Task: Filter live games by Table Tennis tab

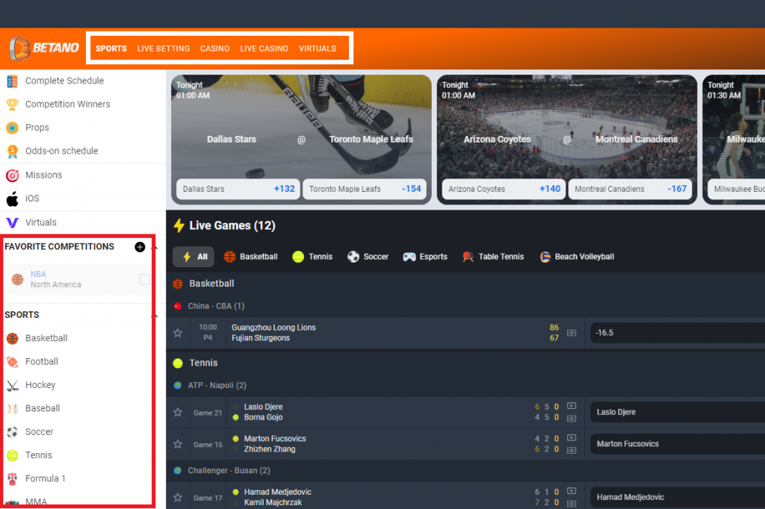Action: point(493,257)
